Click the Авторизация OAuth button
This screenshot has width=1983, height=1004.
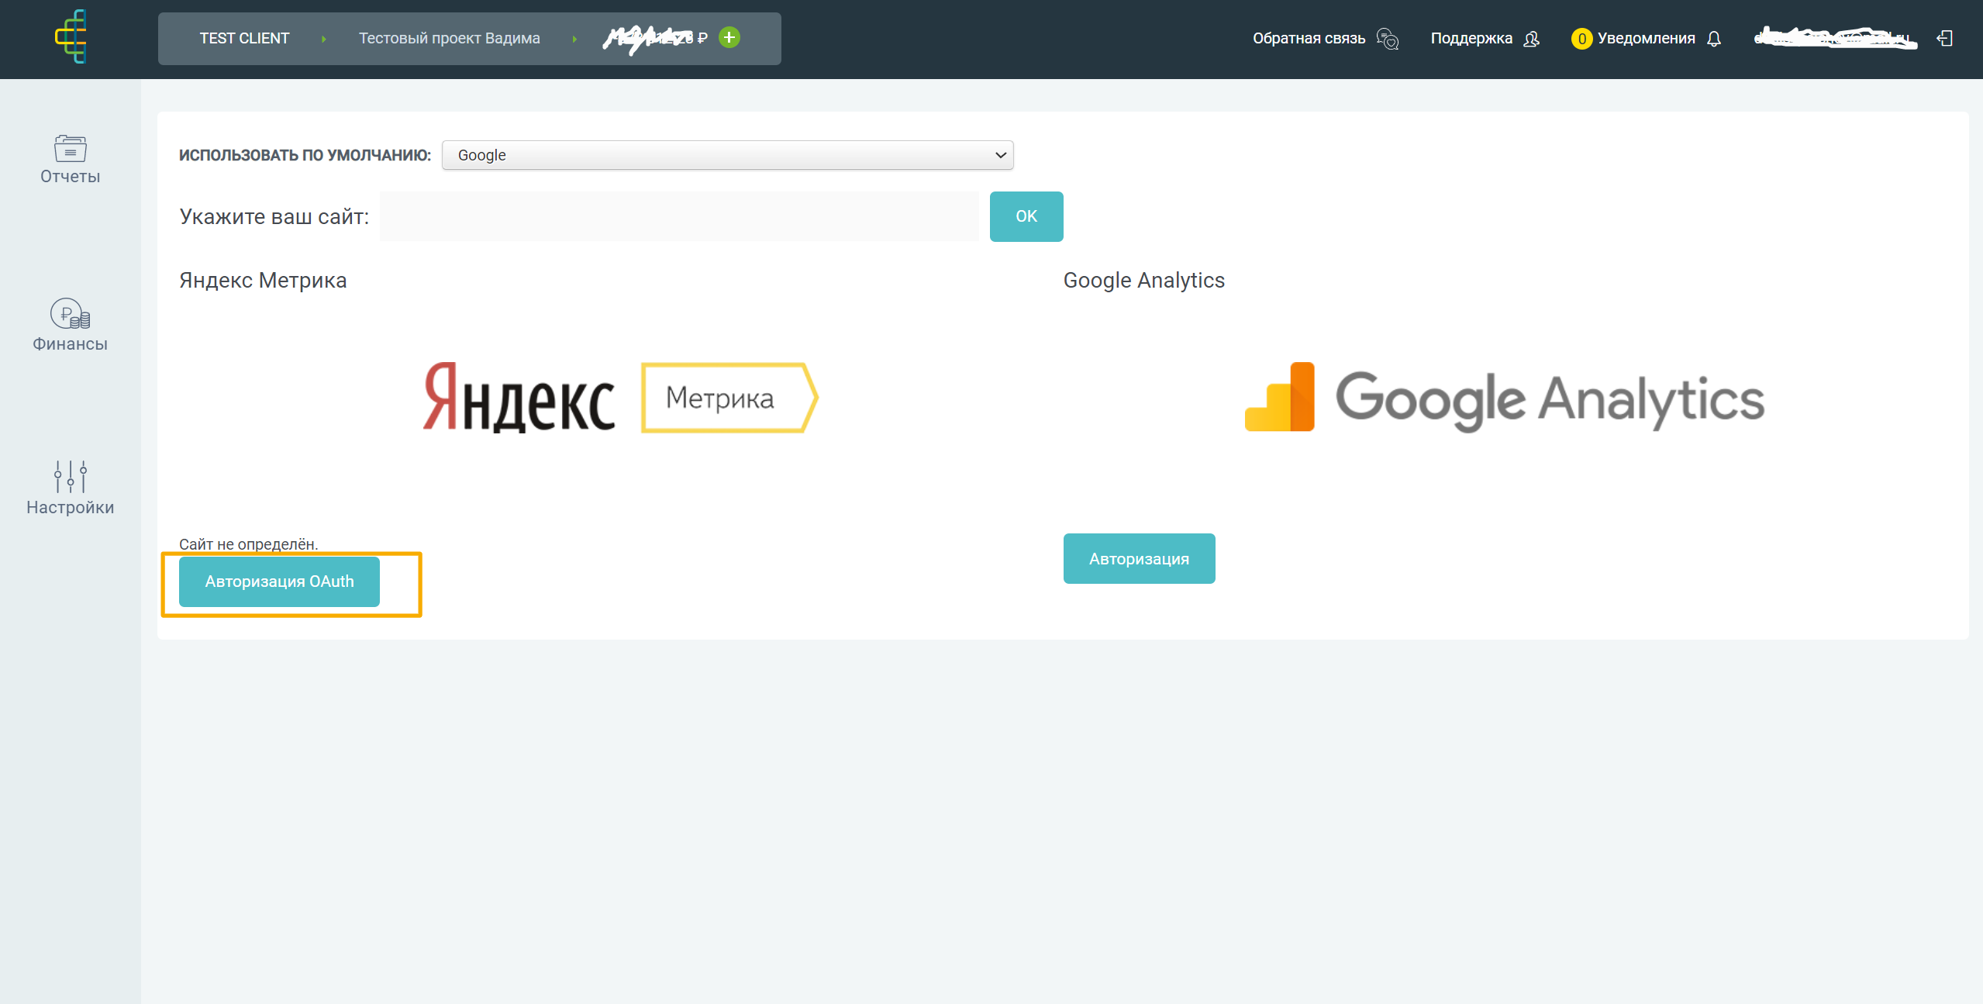tap(279, 581)
